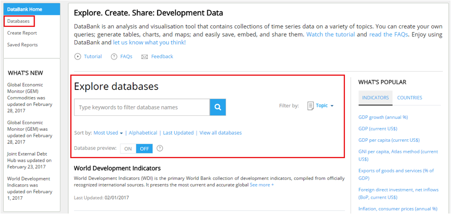Click Joint External Debt Hub update news
Screen dimensions: 451x214
tap(29, 160)
